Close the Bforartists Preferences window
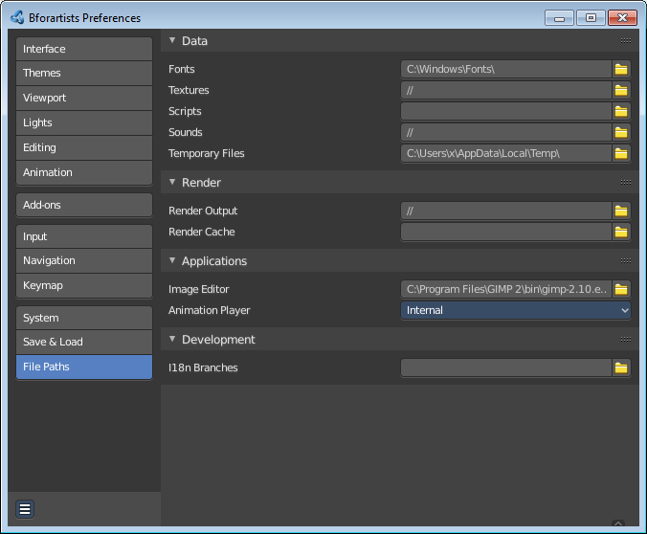Viewport: 647px width, 534px height. tap(623, 18)
